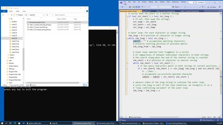Select sandbox folder in navigation tree
This screenshot has width=223, height=125.
(x=14, y=22)
